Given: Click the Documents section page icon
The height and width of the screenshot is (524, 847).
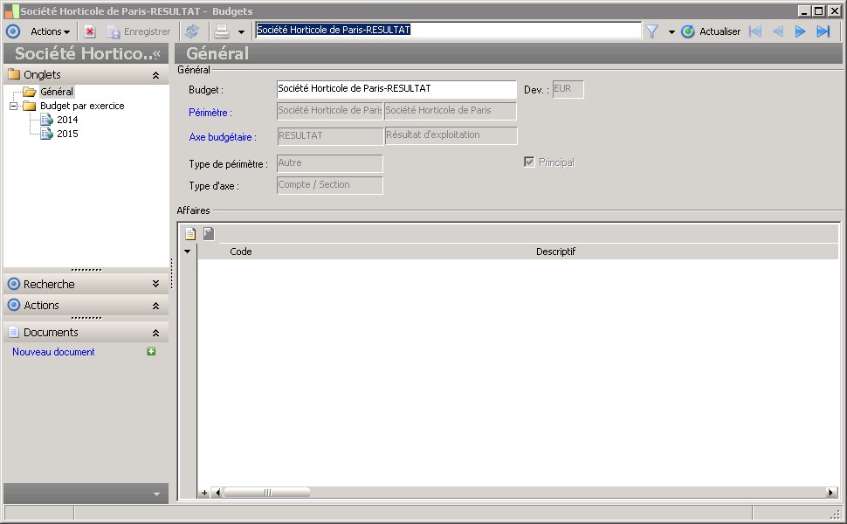Looking at the screenshot, I should (x=14, y=332).
